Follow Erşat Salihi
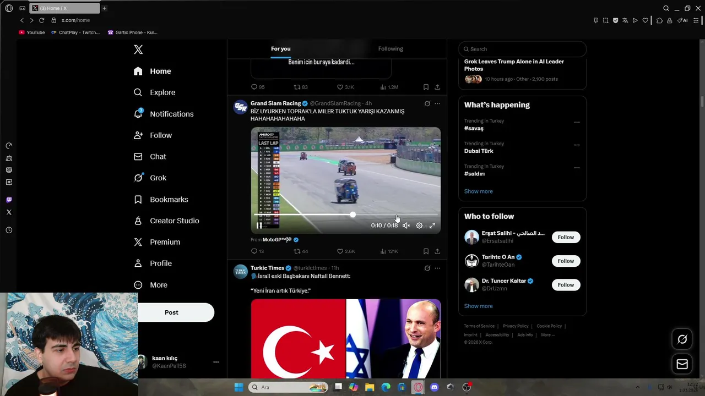705x396 pixels. coord(566,237)
